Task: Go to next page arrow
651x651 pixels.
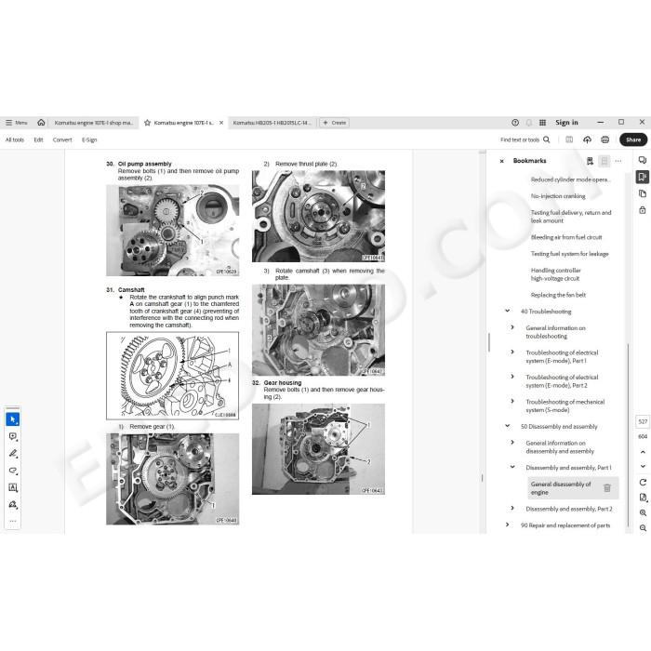Action: point(643,466)
